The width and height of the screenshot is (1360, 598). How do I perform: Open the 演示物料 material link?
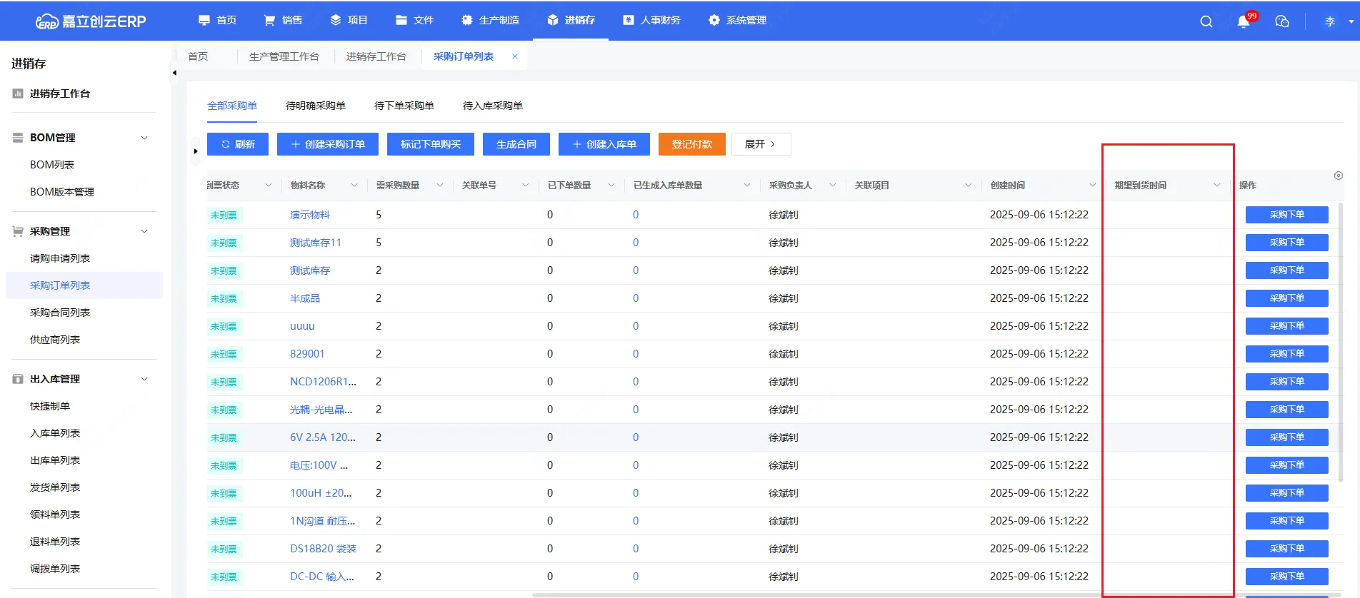(x=309, y=215)
